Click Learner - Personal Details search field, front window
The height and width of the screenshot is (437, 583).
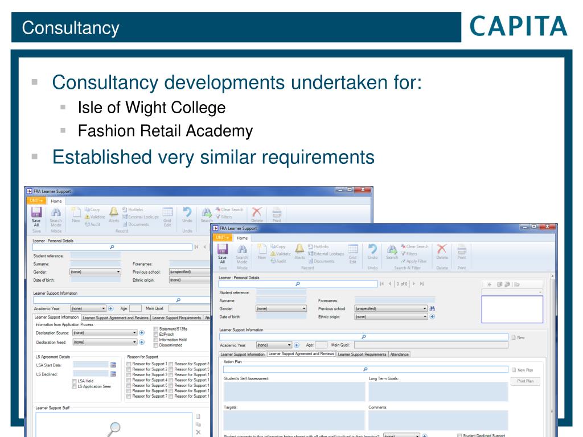tap(298, 284)
